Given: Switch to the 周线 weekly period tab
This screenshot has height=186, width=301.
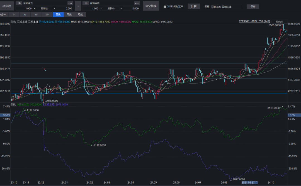Looking at the screenshot, I should tap(69, 14).
